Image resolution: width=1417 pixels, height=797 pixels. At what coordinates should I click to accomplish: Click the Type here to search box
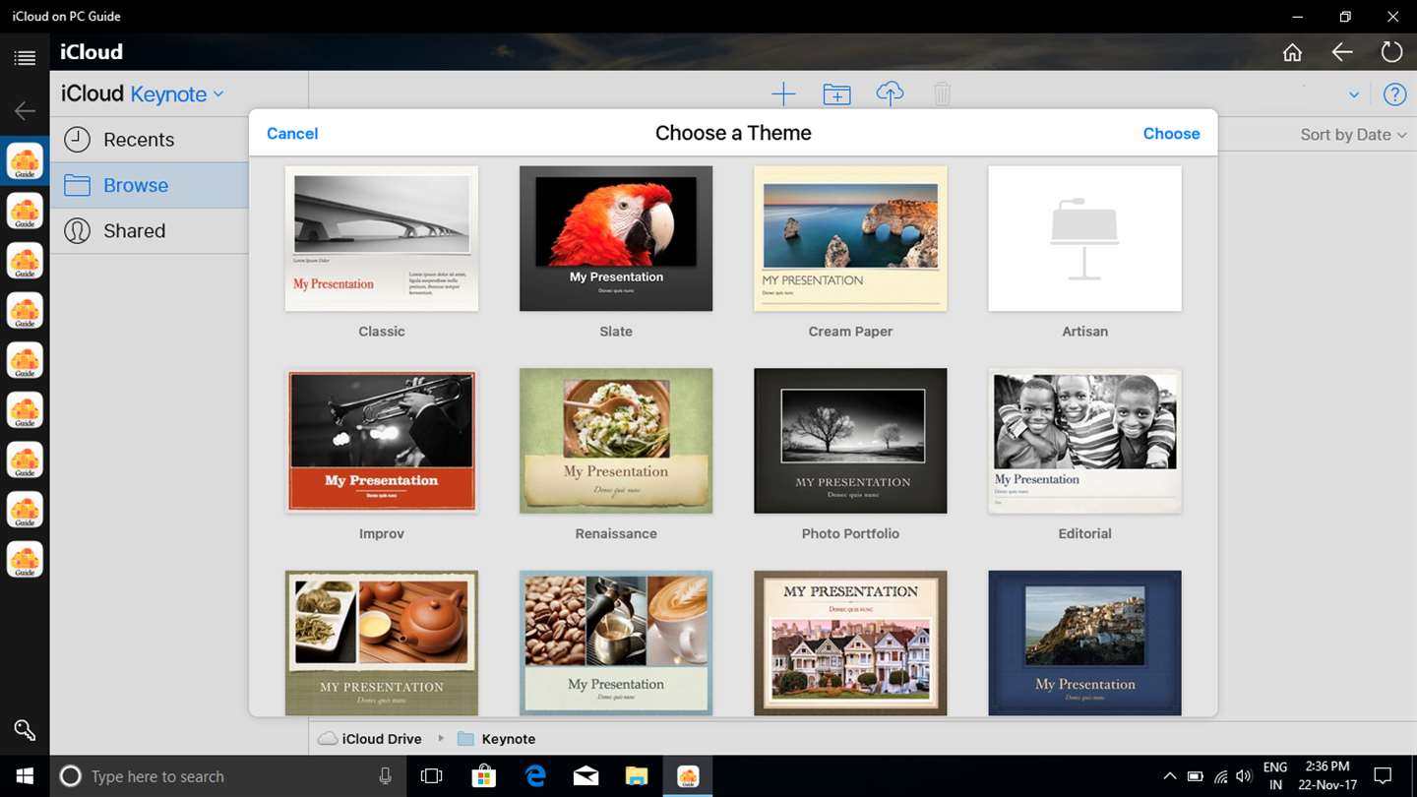[x=229, y=776]
